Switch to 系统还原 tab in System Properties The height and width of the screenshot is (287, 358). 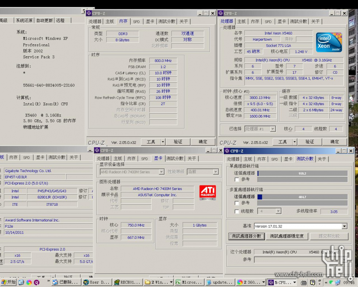tap(24, 20)
